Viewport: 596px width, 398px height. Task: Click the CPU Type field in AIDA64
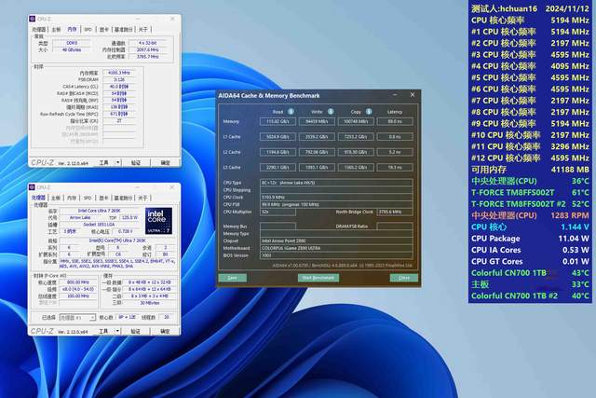click(x=336, y=183)
